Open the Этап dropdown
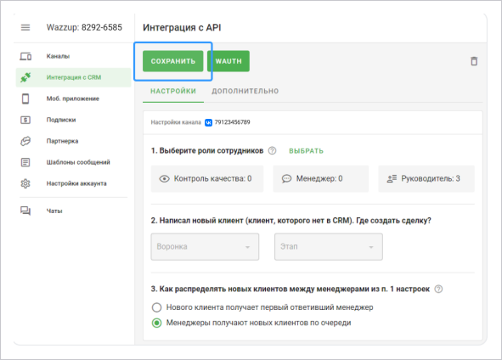 coord(329,247)
